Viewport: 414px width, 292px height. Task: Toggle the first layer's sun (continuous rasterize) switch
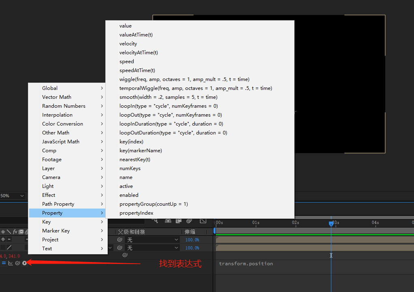(x=3, y=239)
